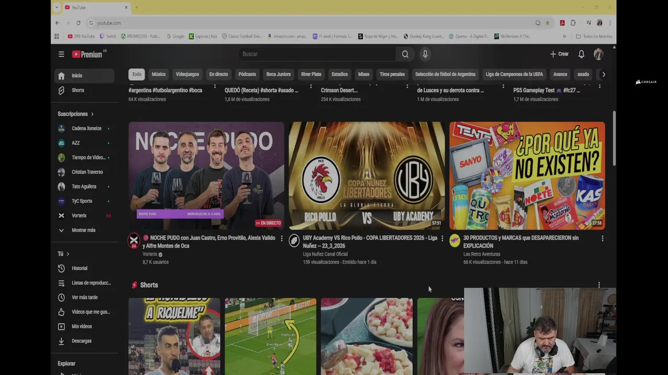
Task: Open Las Retro Aventuras channel link
Action: pos(482,254)
